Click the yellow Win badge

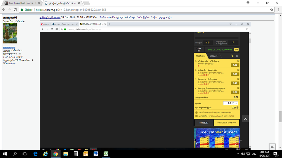pyautogui.click(x=236, y=50)
